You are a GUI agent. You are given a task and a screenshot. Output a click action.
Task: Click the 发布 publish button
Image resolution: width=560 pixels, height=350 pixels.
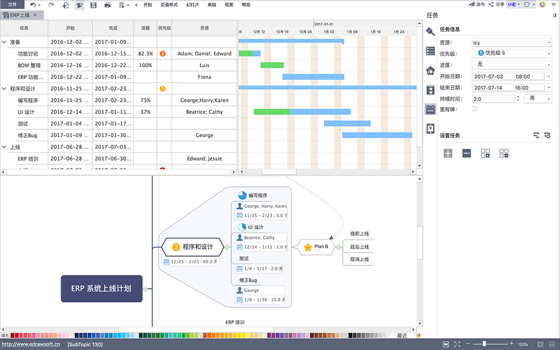pos(477,4)
